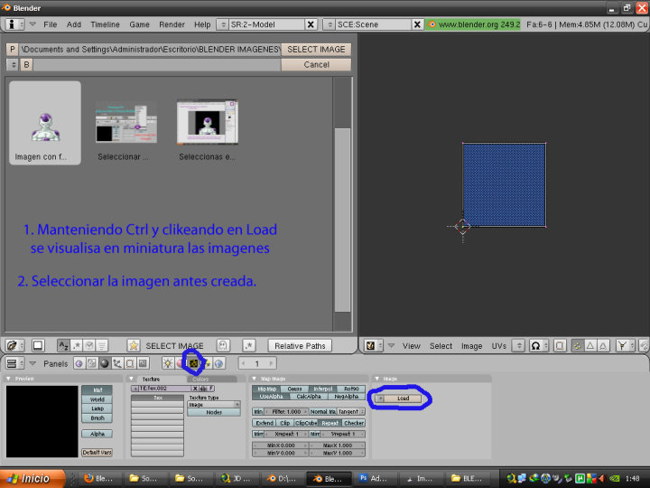The image size is (650, 488).
Task: Toggle the Alpha preview button
Action: [97, 434]
